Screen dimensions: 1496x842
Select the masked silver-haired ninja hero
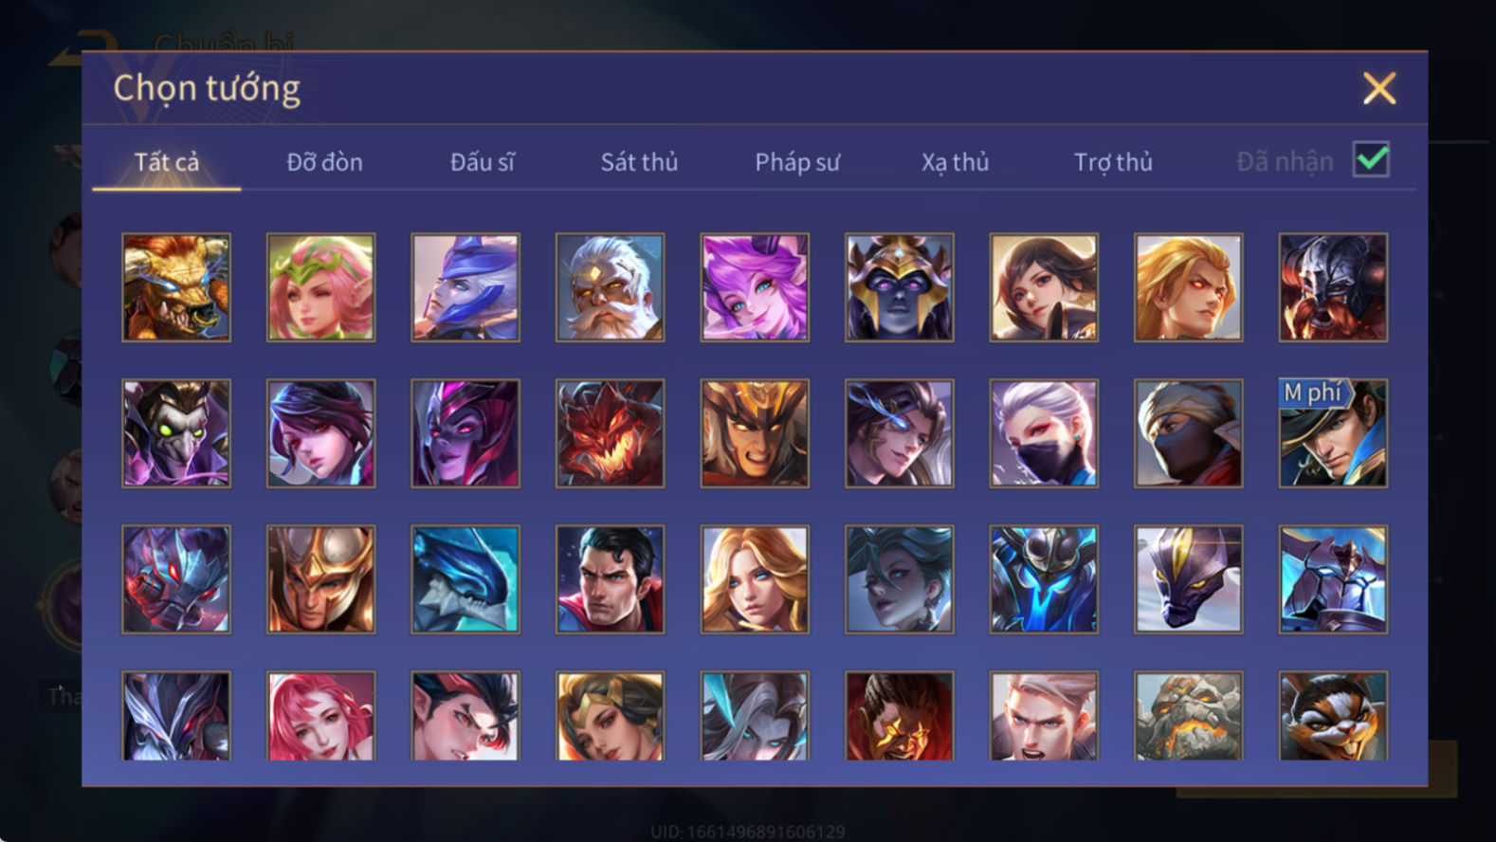(x=1044, y=433)
